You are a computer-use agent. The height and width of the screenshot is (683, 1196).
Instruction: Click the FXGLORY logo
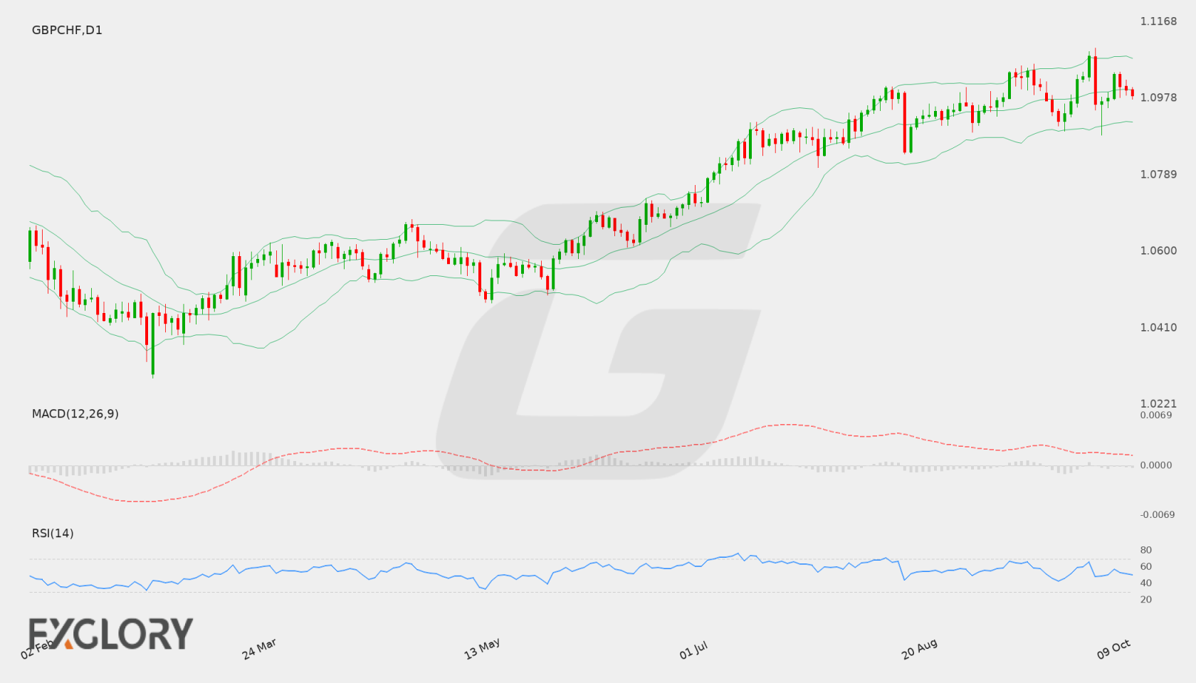coord(111,633)
